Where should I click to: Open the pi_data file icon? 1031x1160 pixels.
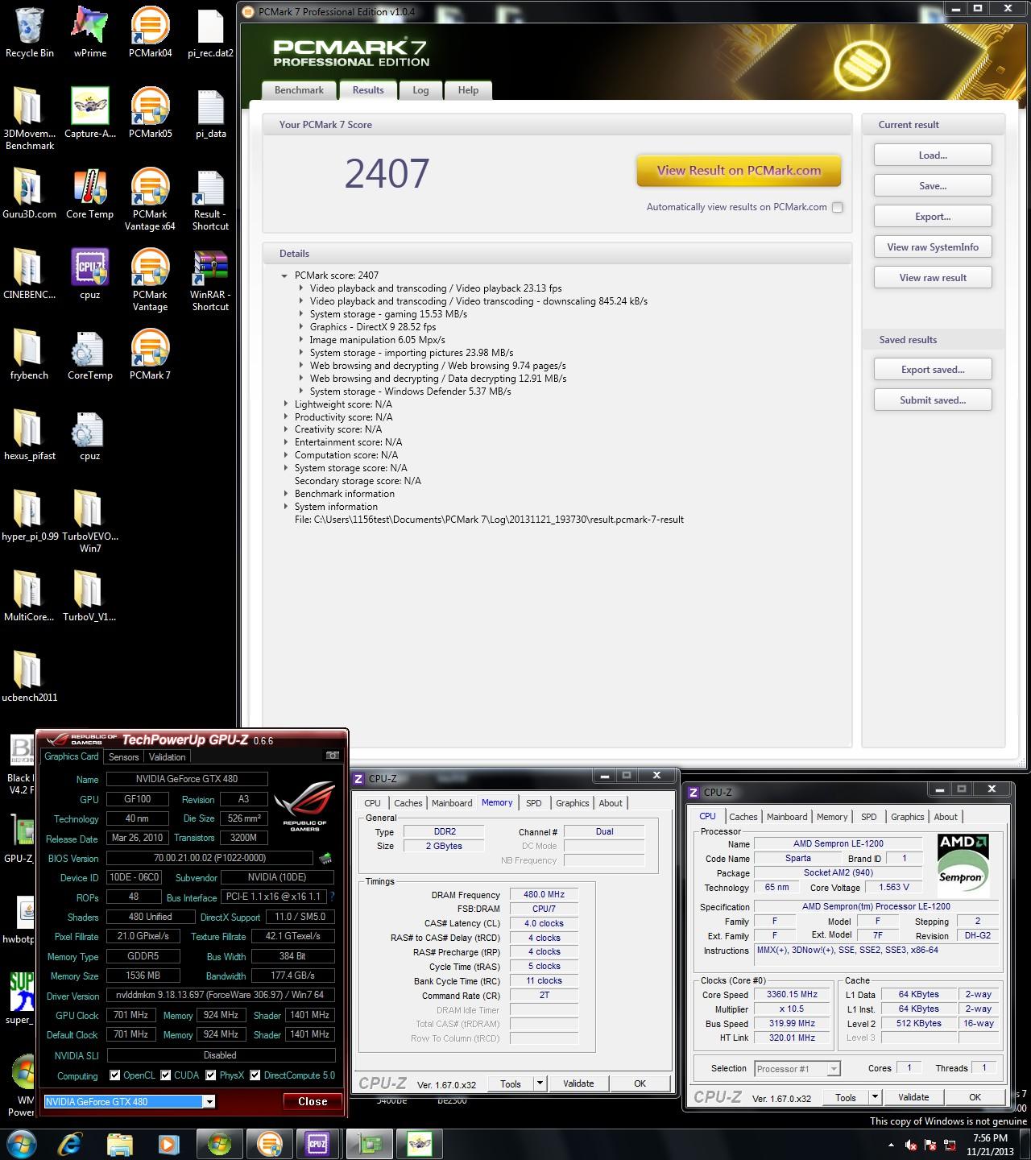(210, 113)
